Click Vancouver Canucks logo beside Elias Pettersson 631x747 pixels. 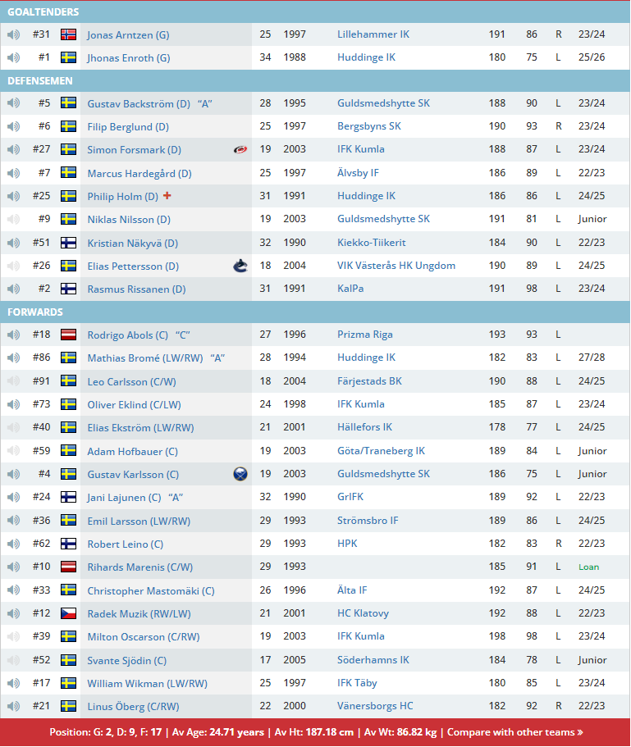pos(240,266)
